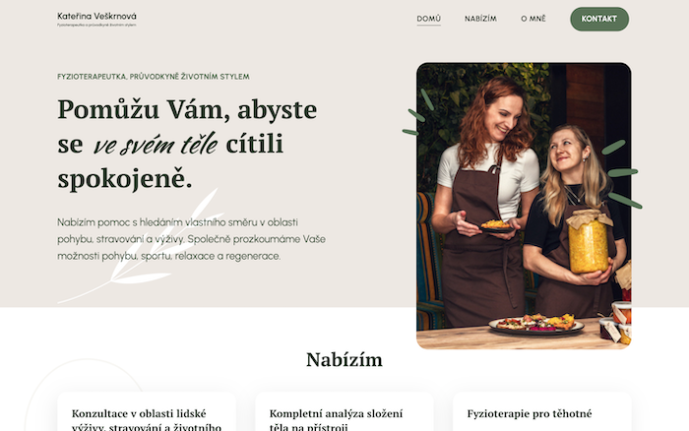Screen dimensions: 689x431
Task: Open the DOMŮ navigation item
Action: pyautogui.click(x=428, y=19)
